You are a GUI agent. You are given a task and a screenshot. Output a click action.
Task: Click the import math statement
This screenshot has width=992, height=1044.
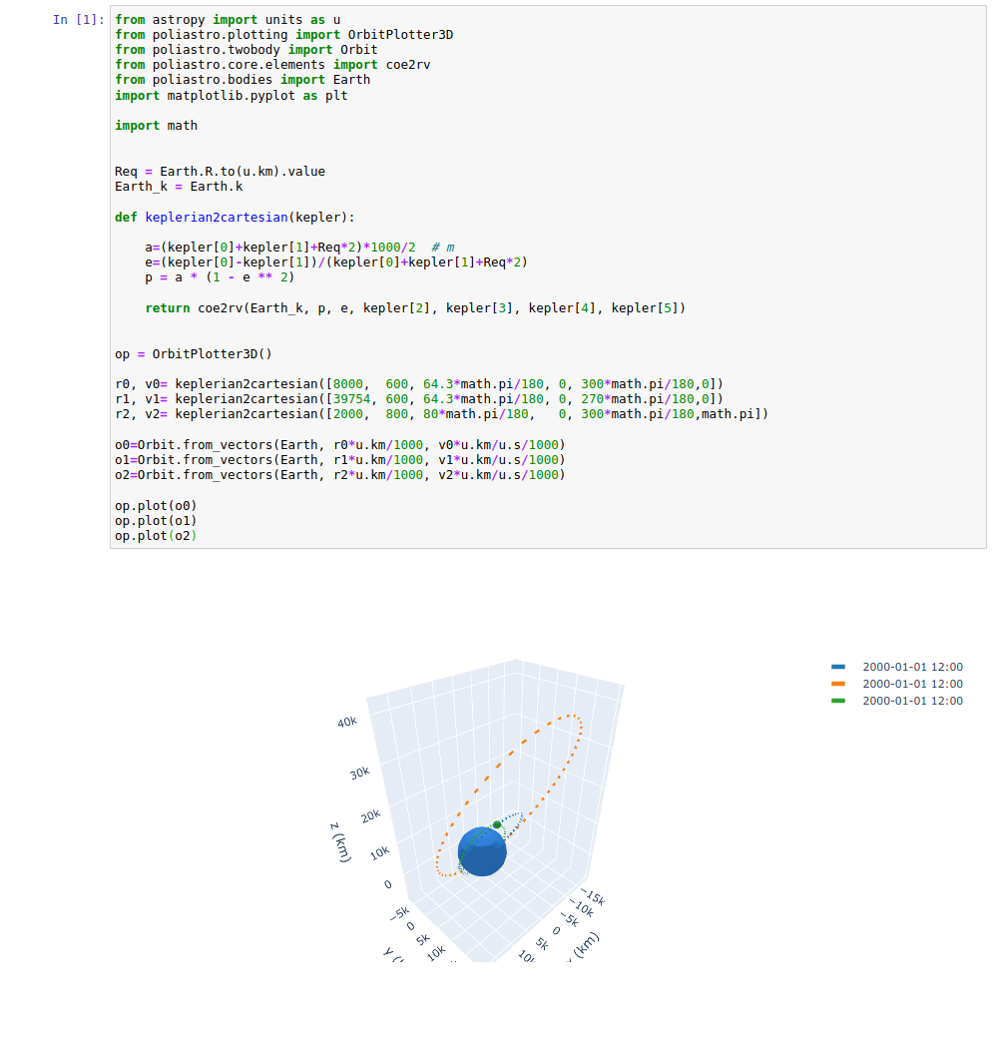156,125
